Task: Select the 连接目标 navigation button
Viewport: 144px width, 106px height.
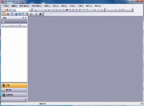Action: pyautogui.click(x=14, y=95)
